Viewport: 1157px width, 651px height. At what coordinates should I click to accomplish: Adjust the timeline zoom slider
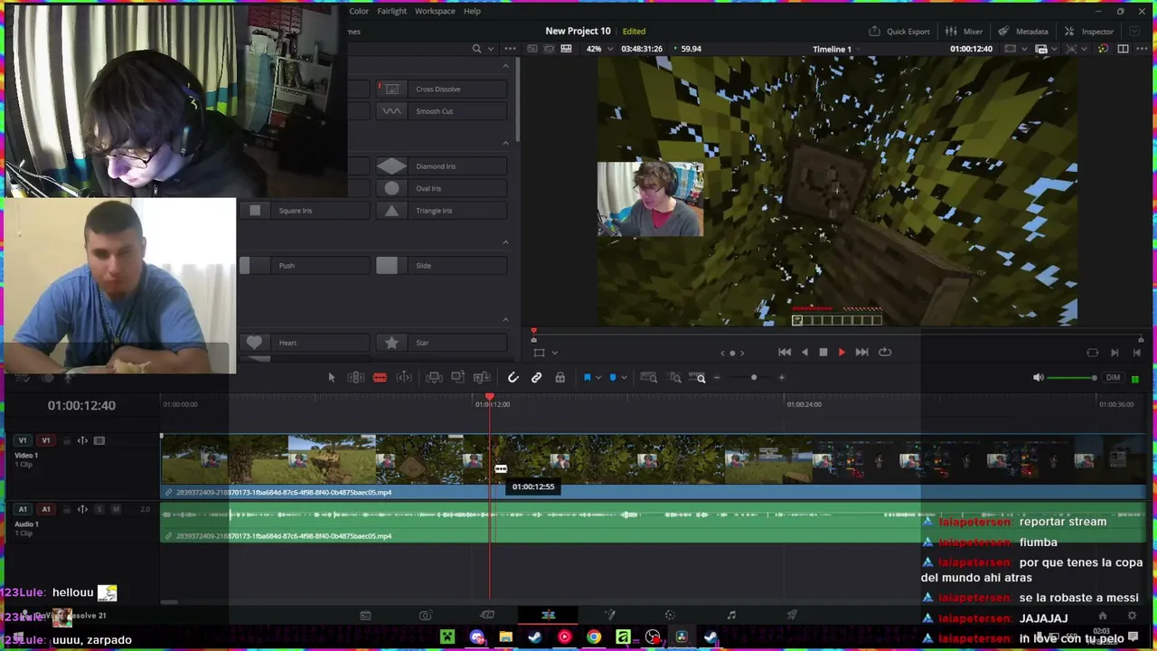754,378
